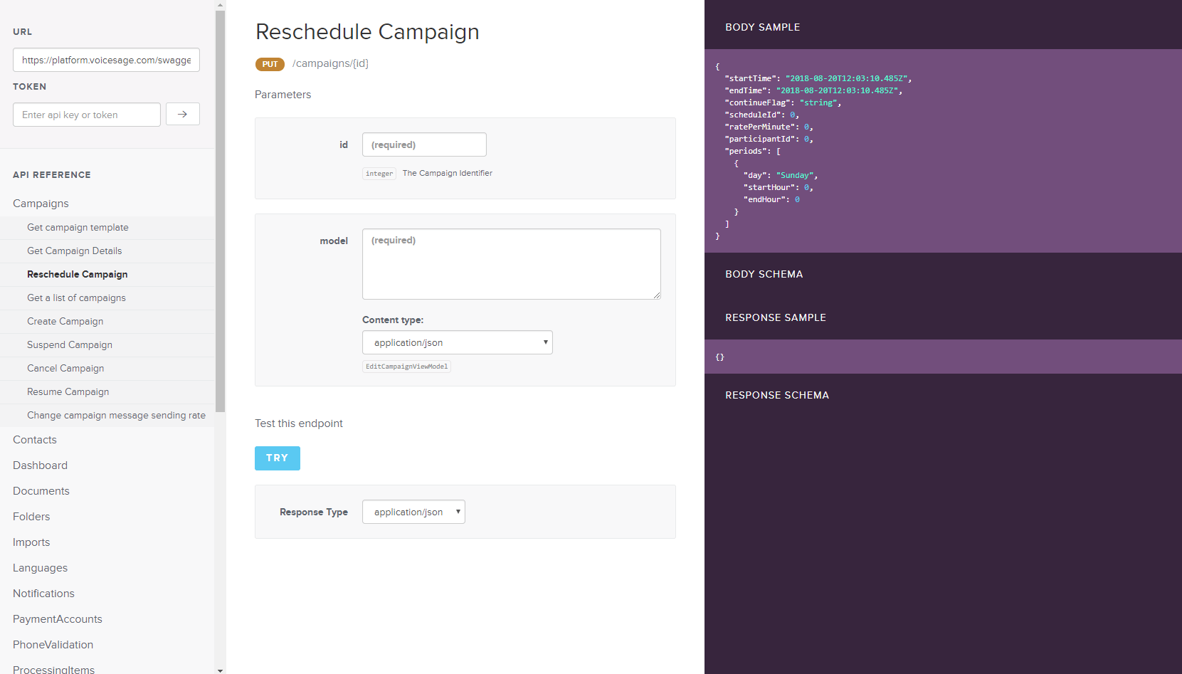Open the Notifications section

43,593
